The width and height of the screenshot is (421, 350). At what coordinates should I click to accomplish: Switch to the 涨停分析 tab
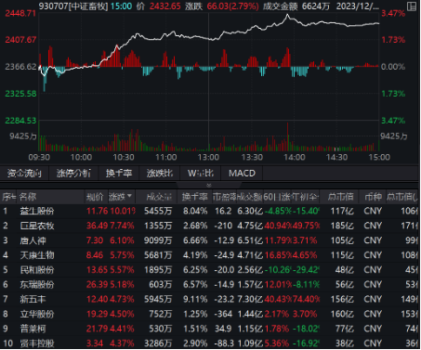coord(73,173)
